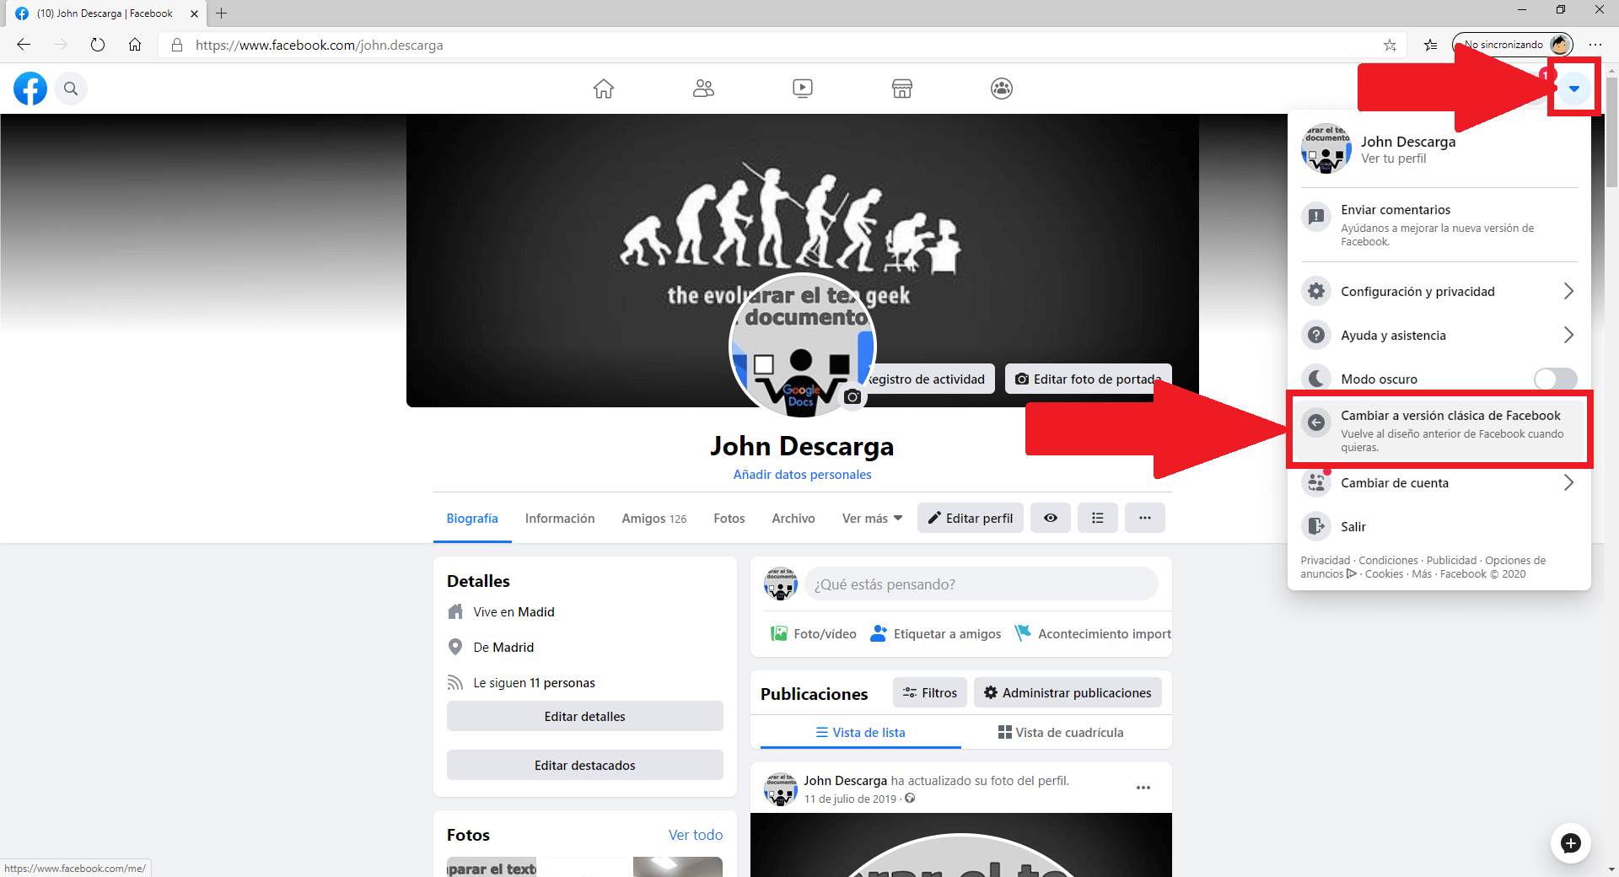This screenshot has width=1619, height=877.
Task: Open the browser favorites list icon
Action: point(1430,46)
